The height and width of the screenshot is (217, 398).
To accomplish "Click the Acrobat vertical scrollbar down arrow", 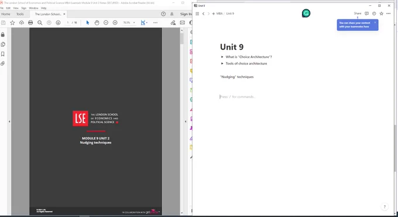I will (x=181, y=213).
